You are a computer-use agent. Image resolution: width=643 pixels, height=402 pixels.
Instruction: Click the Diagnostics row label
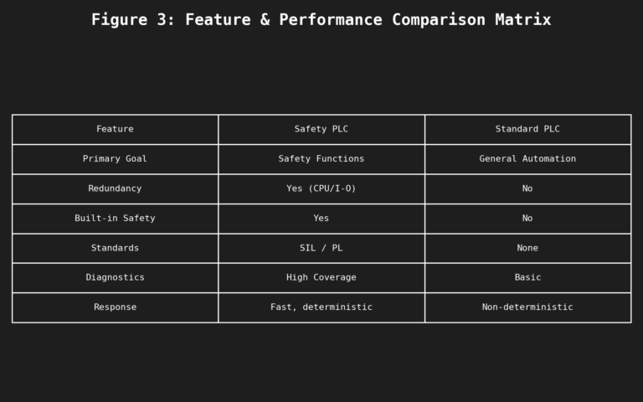115,277
